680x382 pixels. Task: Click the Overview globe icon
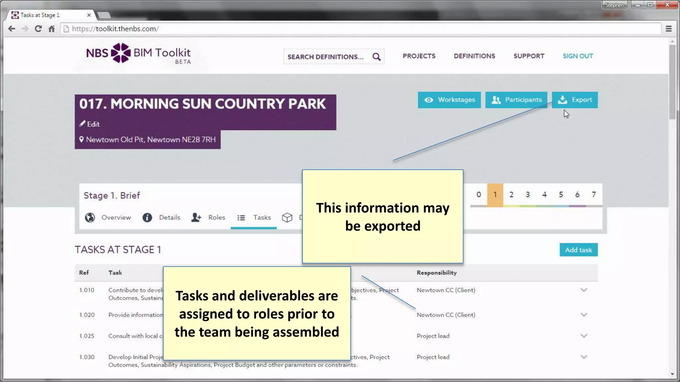pyautogui.click(x=90, y=218)
